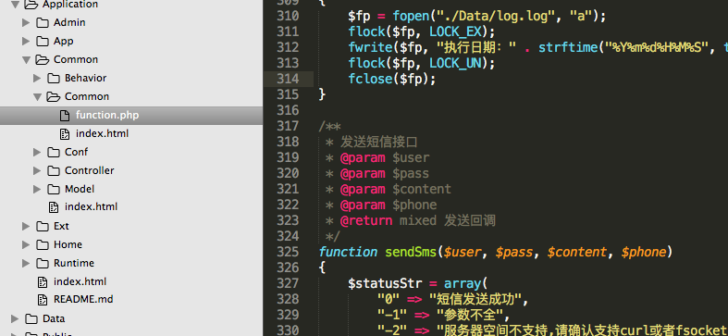Collapse the inner Common folder under Behavior
This screenshot has height=336, width=728.
pyautogui.click(x=37, y=96)
